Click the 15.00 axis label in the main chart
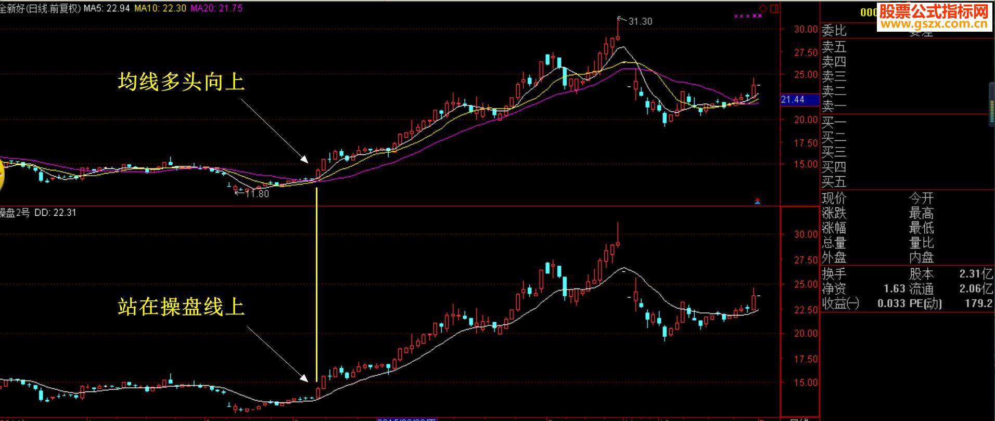Screen dimensions: 995x421 pyautogui.click(x=806, y=164)
